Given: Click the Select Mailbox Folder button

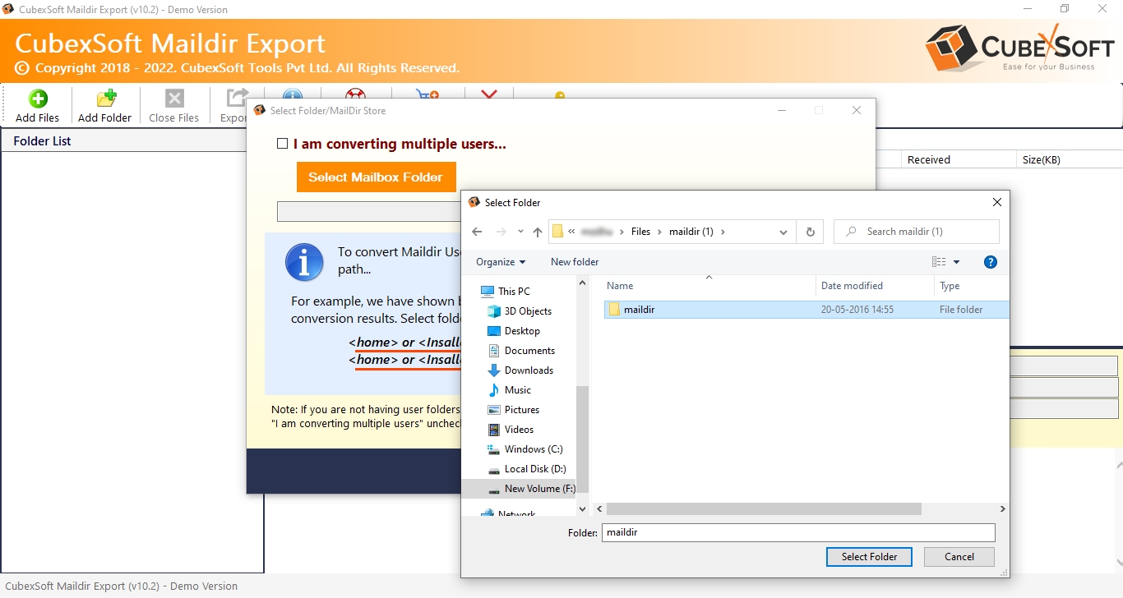Looking at the screenshot, I should (x=376, y=176).
